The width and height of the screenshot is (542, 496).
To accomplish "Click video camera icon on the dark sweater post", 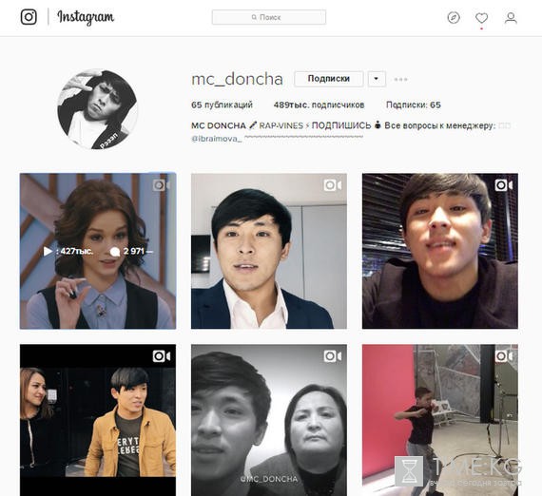I will click(x=504, y=185).
